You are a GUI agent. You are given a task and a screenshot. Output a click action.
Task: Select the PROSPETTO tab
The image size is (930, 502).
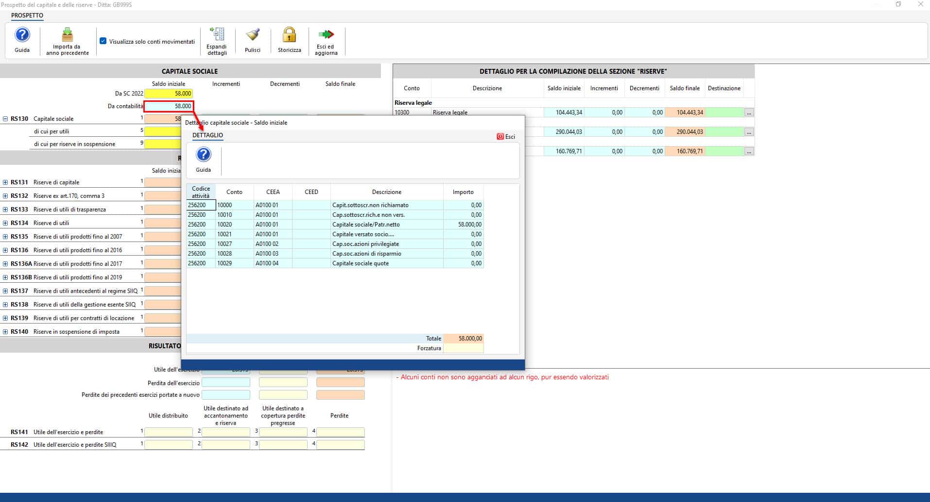27,16
